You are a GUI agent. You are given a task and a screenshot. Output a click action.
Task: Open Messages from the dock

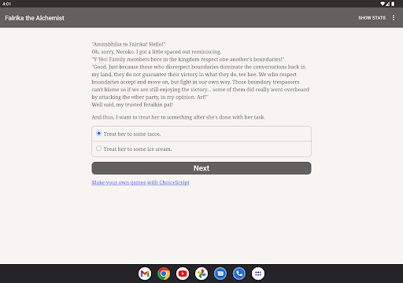point(220,274)
